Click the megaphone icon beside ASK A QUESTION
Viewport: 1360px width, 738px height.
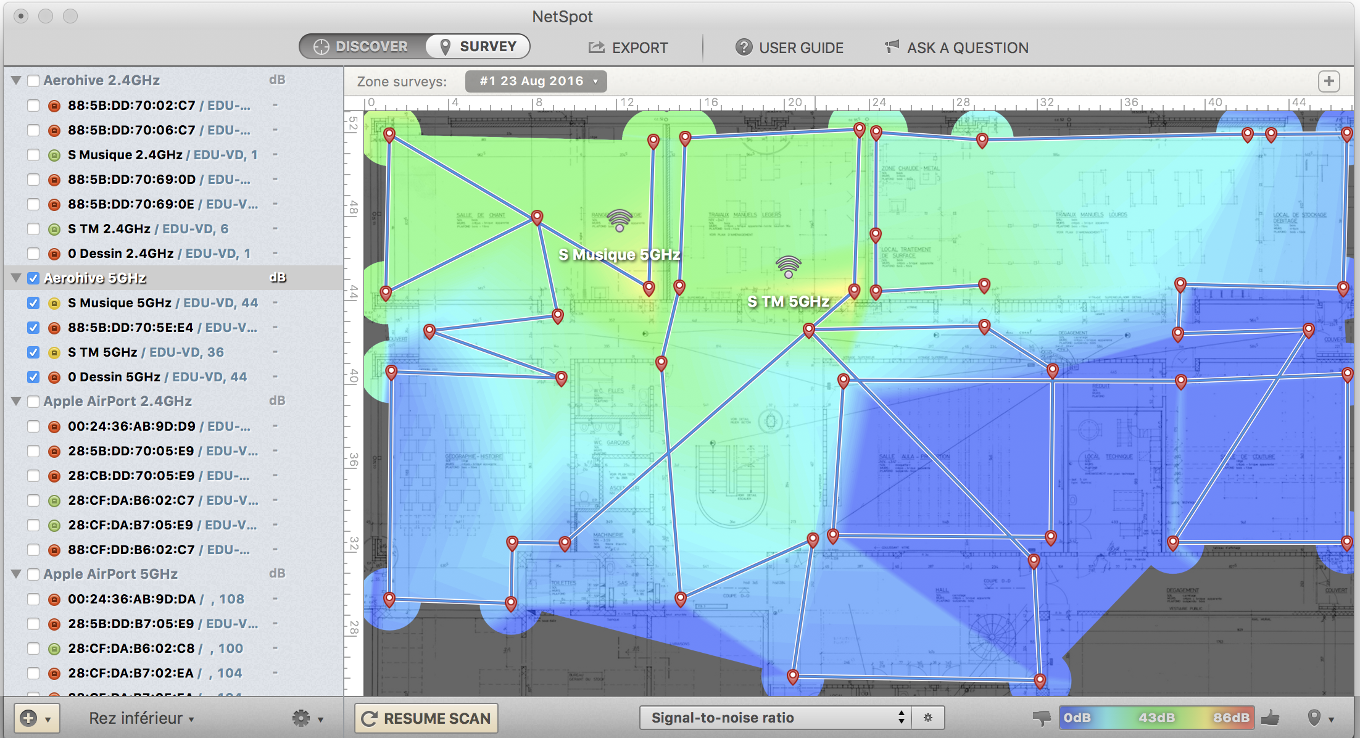892,46
